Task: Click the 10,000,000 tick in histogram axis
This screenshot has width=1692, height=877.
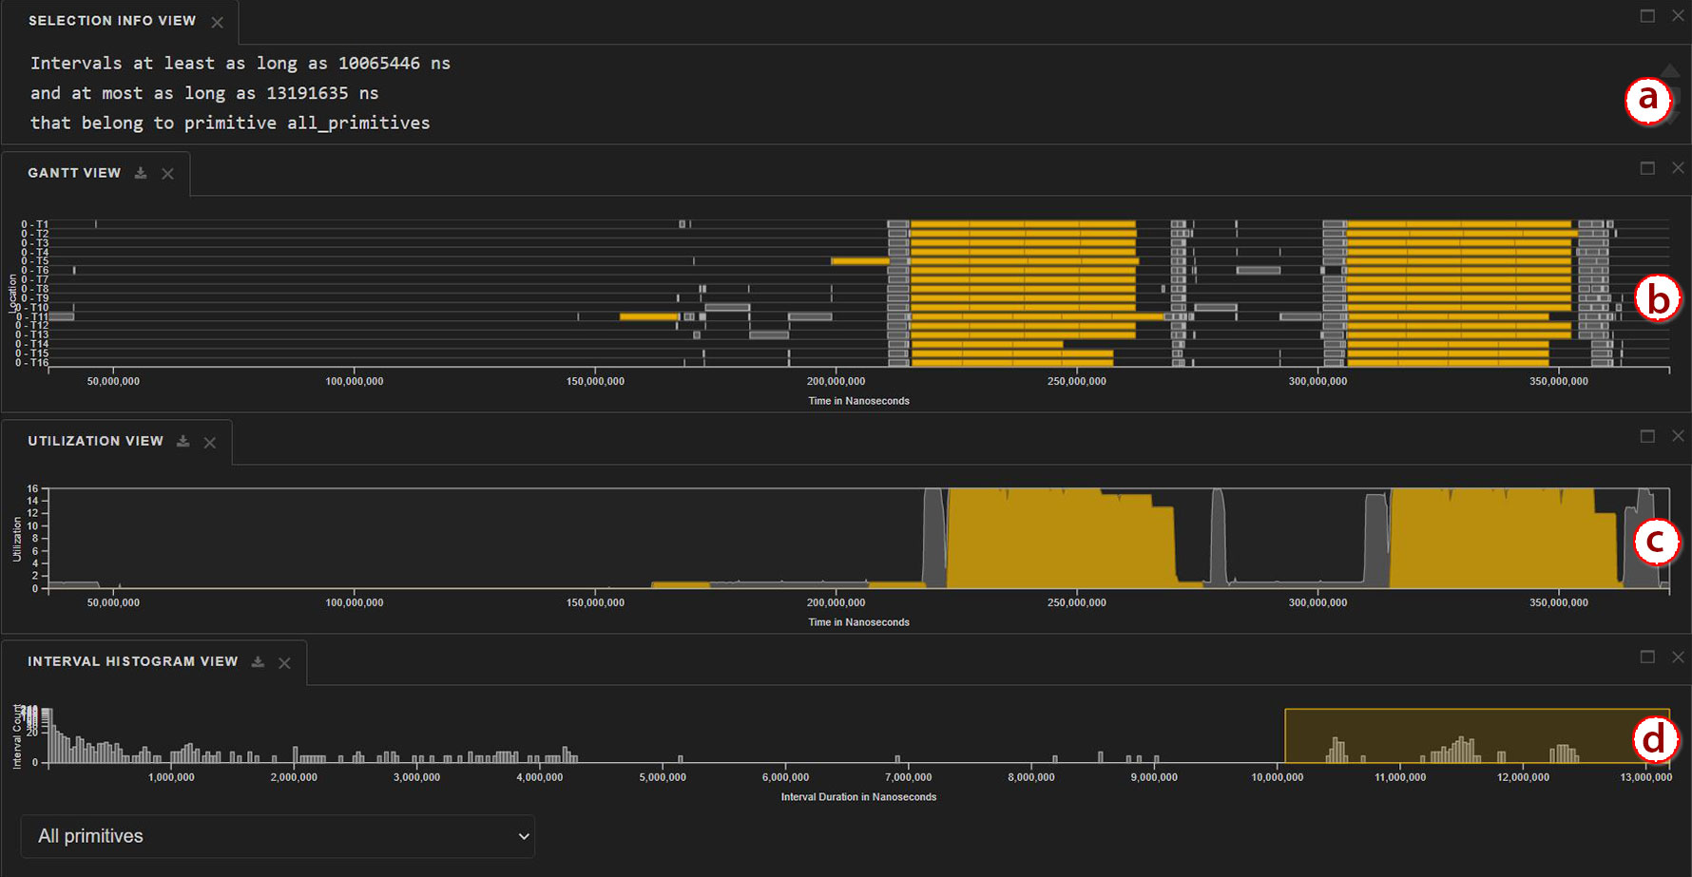Action: tap(1278, 777)
